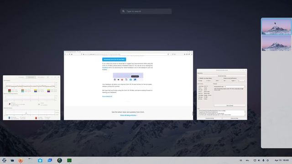Open the green System Monitor taskbar icon
Screen dimensions: 292x164
(x=69, y=160)
